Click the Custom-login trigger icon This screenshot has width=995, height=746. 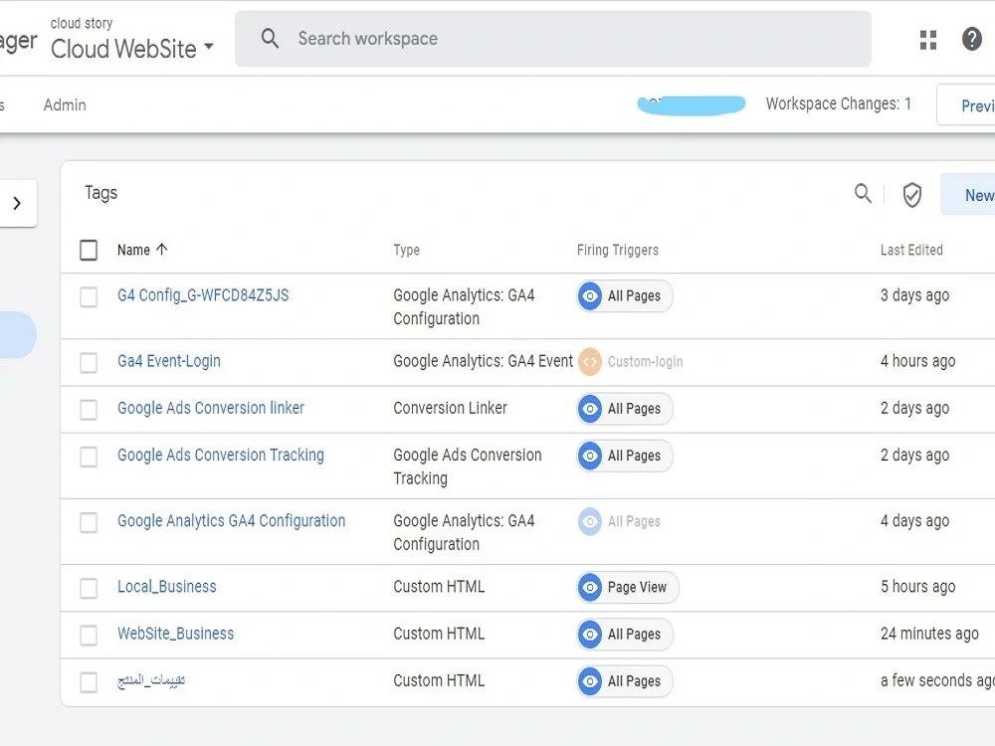[589, 362]
